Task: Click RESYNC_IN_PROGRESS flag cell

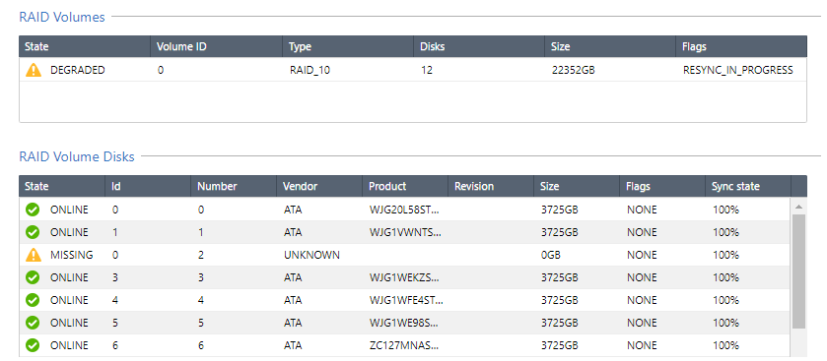Action: coord(737,70)
